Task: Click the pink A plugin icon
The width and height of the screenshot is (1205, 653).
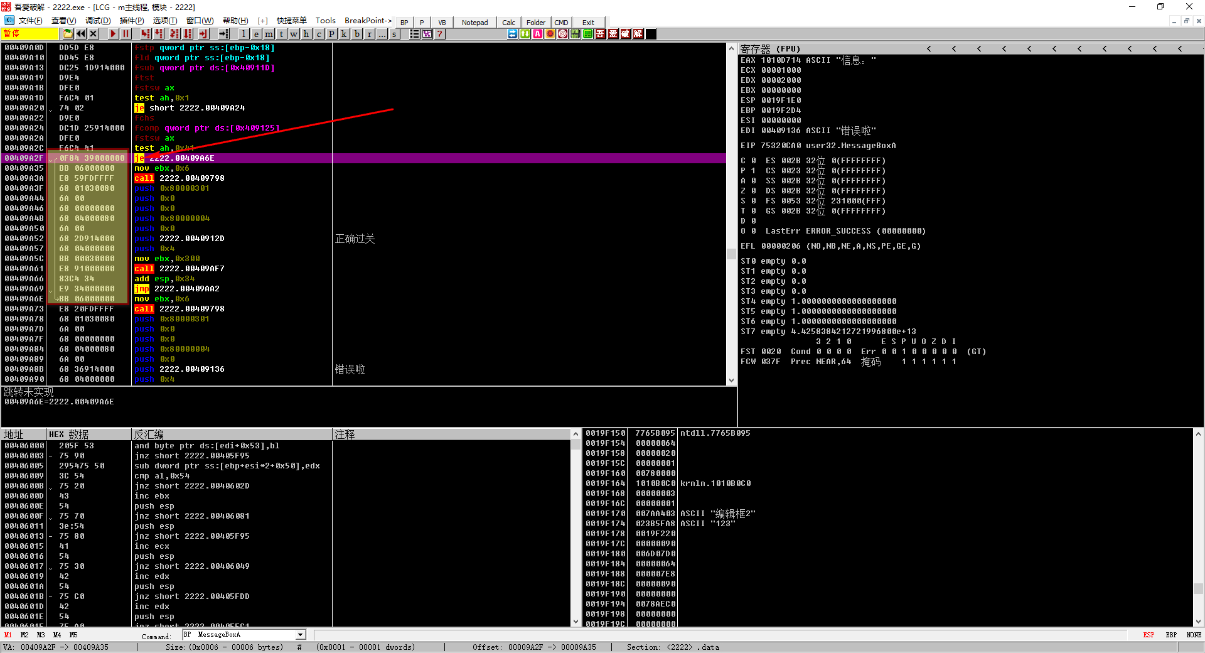Action: (x=537, y=34)
